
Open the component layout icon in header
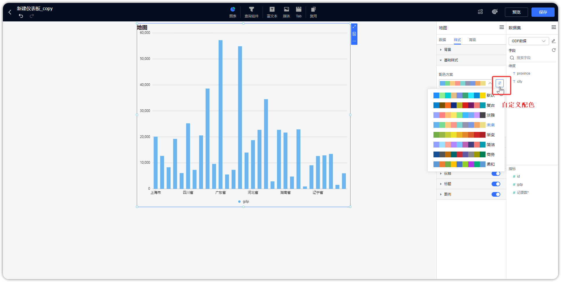(x=480, y=12)
